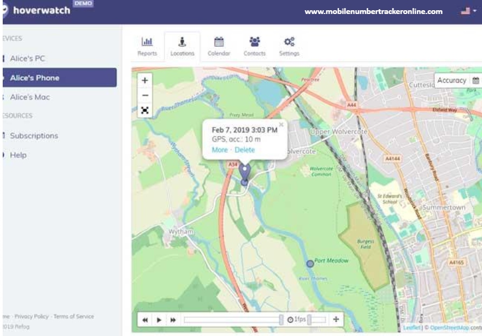Close the location popup
The height and width of the screenshot is (336, 482).
(x=281, y=124)
